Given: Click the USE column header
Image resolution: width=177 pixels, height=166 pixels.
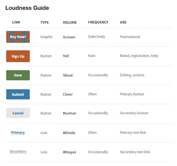Looking at the screenshot, I should 123,22.
